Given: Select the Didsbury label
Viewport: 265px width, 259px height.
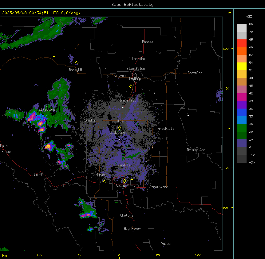Looking at the screenshot, I should [118, 133].
